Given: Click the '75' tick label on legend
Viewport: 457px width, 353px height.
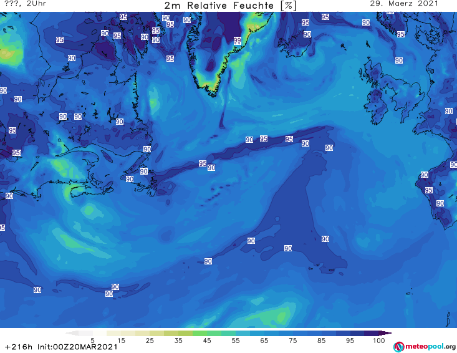Looking at the screenshot, I should pos(293,341).
